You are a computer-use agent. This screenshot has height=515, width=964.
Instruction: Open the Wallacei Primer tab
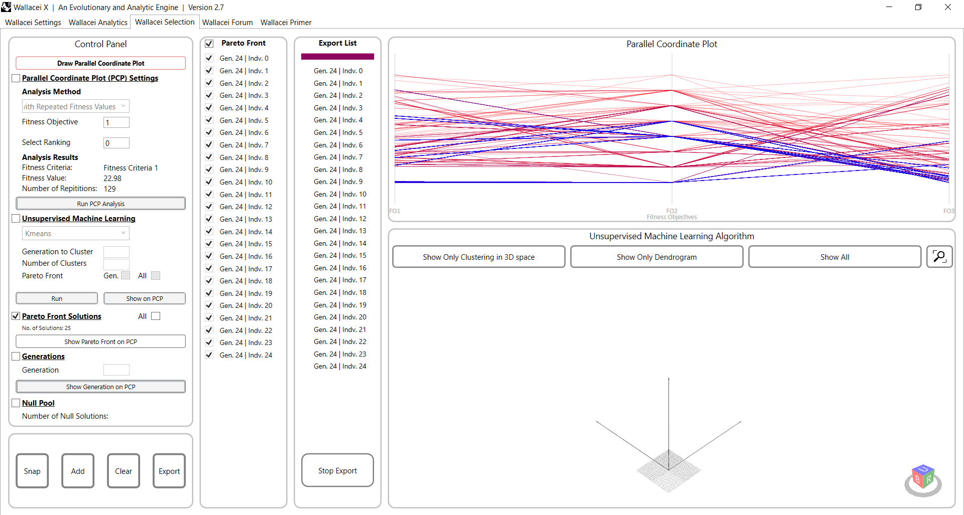pyautogui.click(x=285, y=22)
